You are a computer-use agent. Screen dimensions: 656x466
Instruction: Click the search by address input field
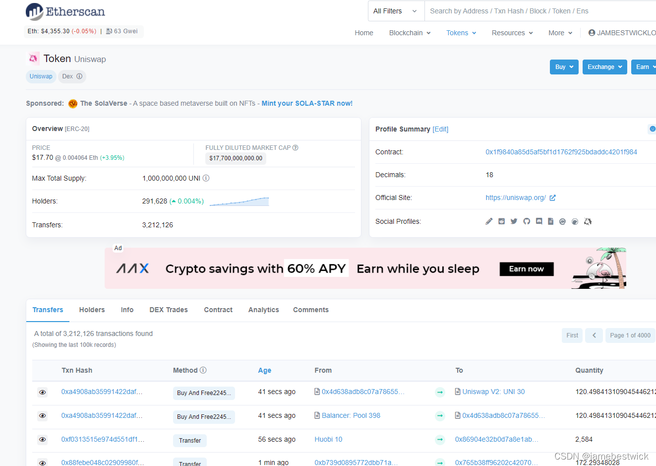click(x=540, y=11)
